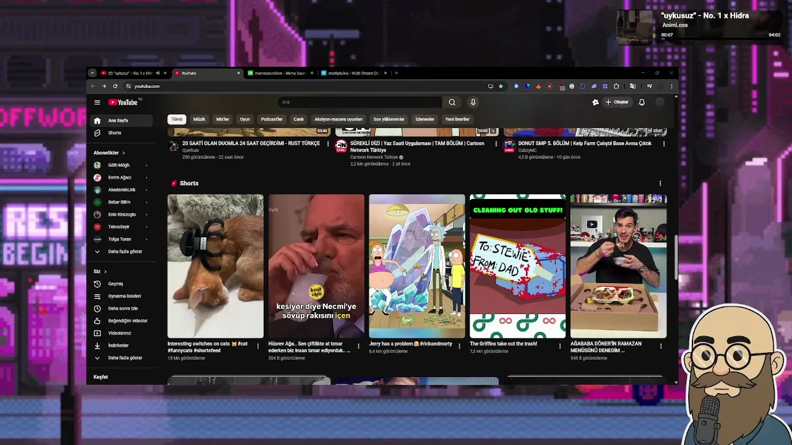The height and width of the screenshot is (445, 792).
Task: Click the YouTube logo
Action: click(123, 102)
